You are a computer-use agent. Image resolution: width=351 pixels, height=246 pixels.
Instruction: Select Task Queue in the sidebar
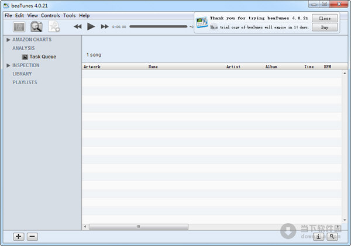click(x=43, y=57)
